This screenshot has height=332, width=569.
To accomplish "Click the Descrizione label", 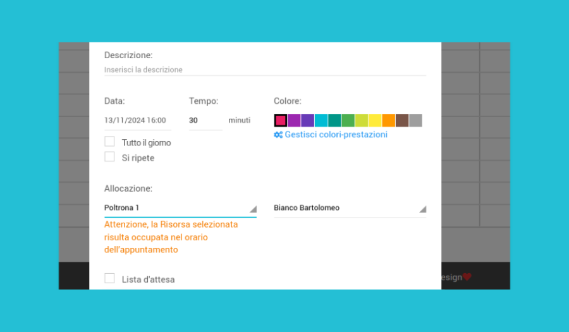I will pyautogui.click(x=128, y=55).
